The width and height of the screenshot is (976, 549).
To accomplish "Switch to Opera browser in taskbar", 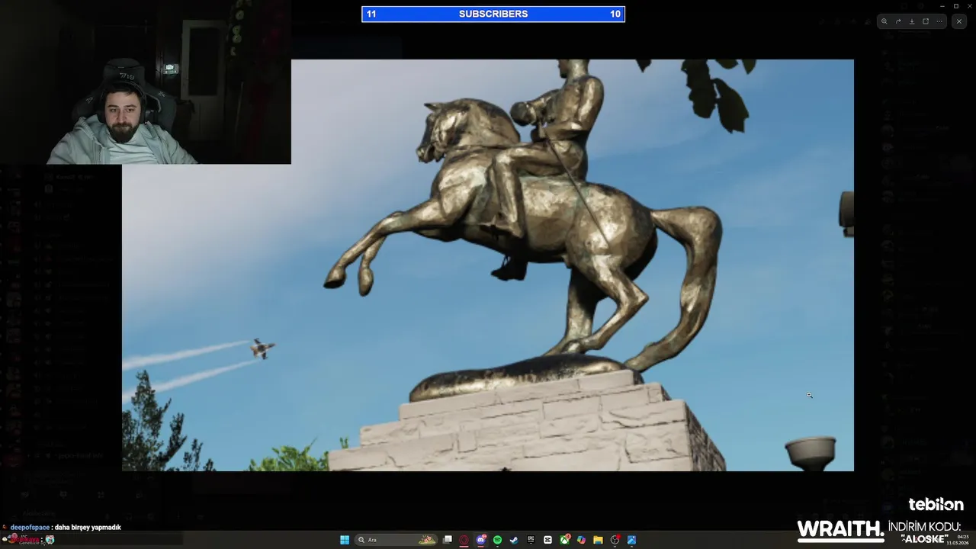I will coord(464,540).
